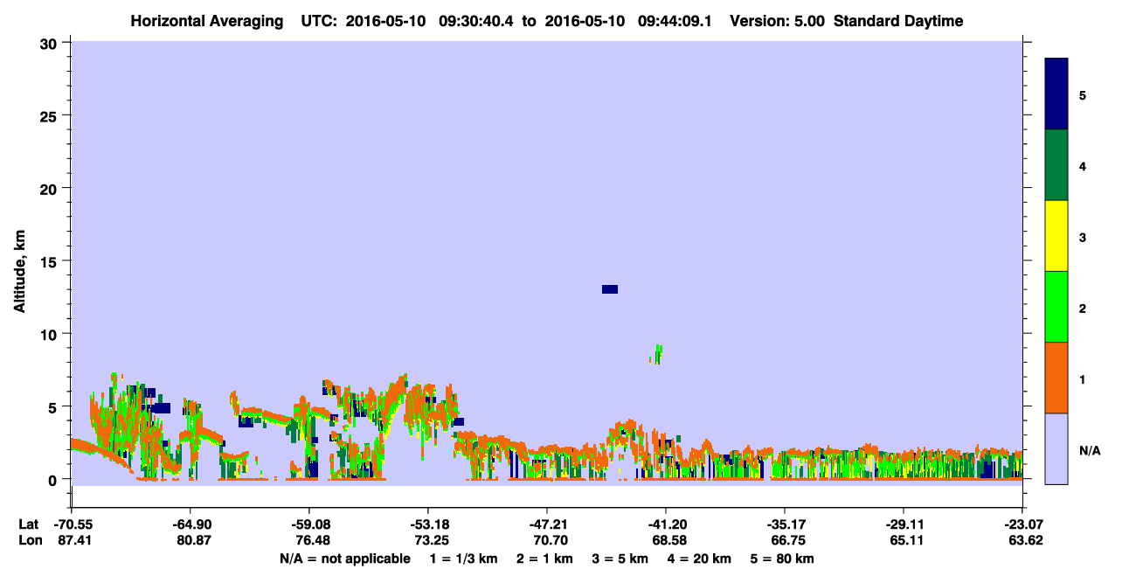Click the lavender N/A colorbar segment
The height and width of the screenshot is (583, 1136).
(1056, 448)
